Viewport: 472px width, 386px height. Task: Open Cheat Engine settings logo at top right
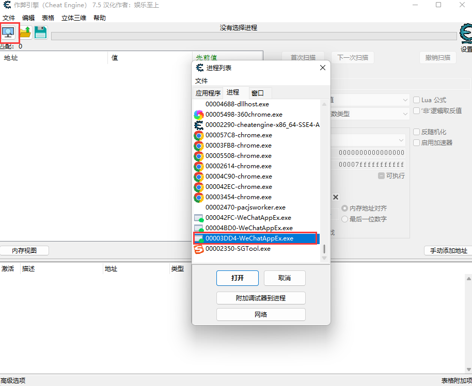pos(466,34)
